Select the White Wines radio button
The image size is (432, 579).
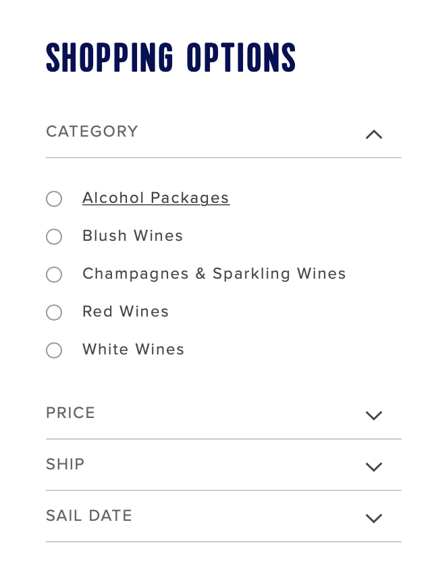click(x=54, y=350)
